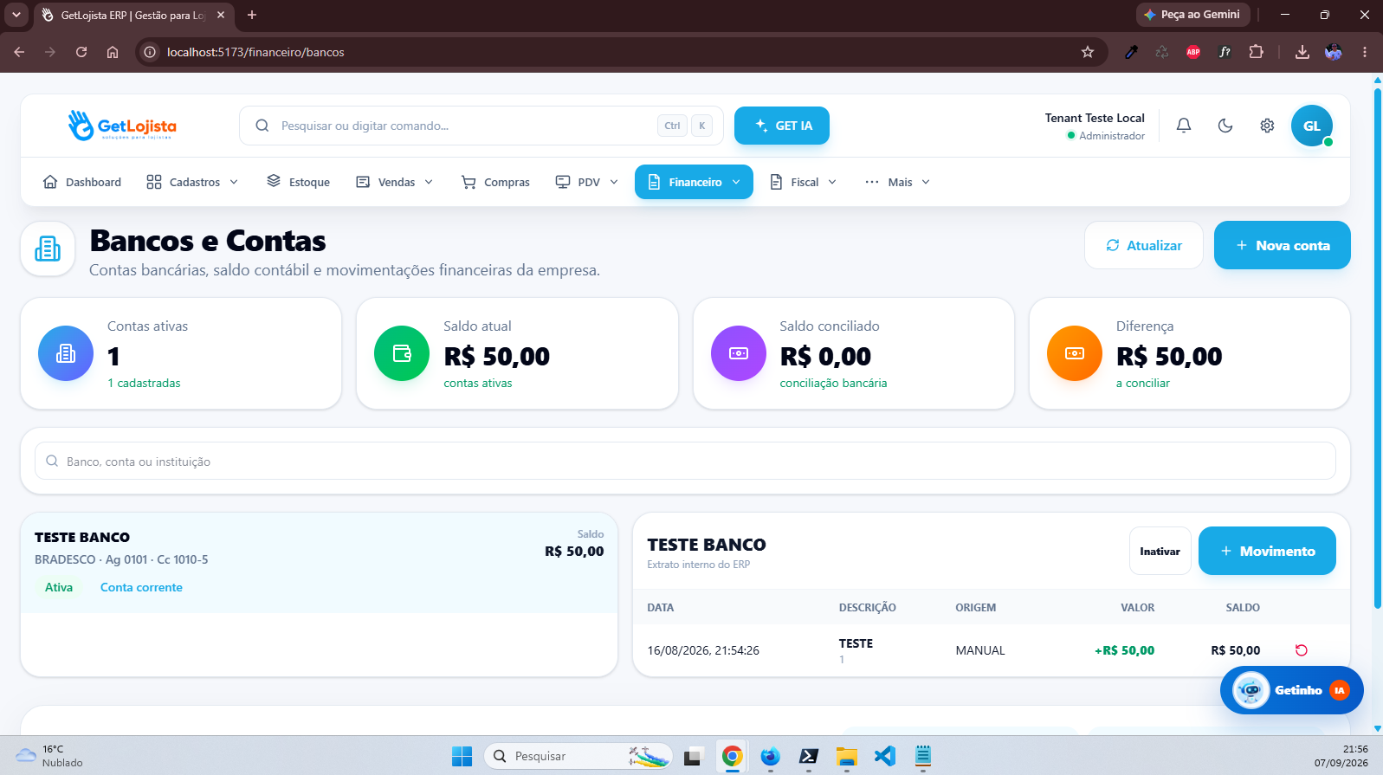Click the Windows Start button

pyautogui.click(x=462, y=756)
